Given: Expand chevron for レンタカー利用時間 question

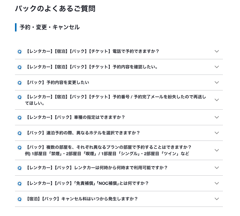Looking at the screenshot, I should click(x=216, y=168).
